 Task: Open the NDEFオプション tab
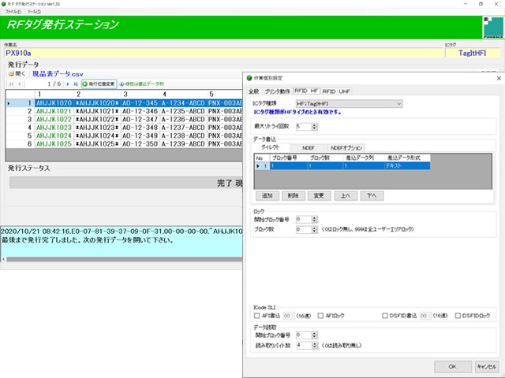346,148
